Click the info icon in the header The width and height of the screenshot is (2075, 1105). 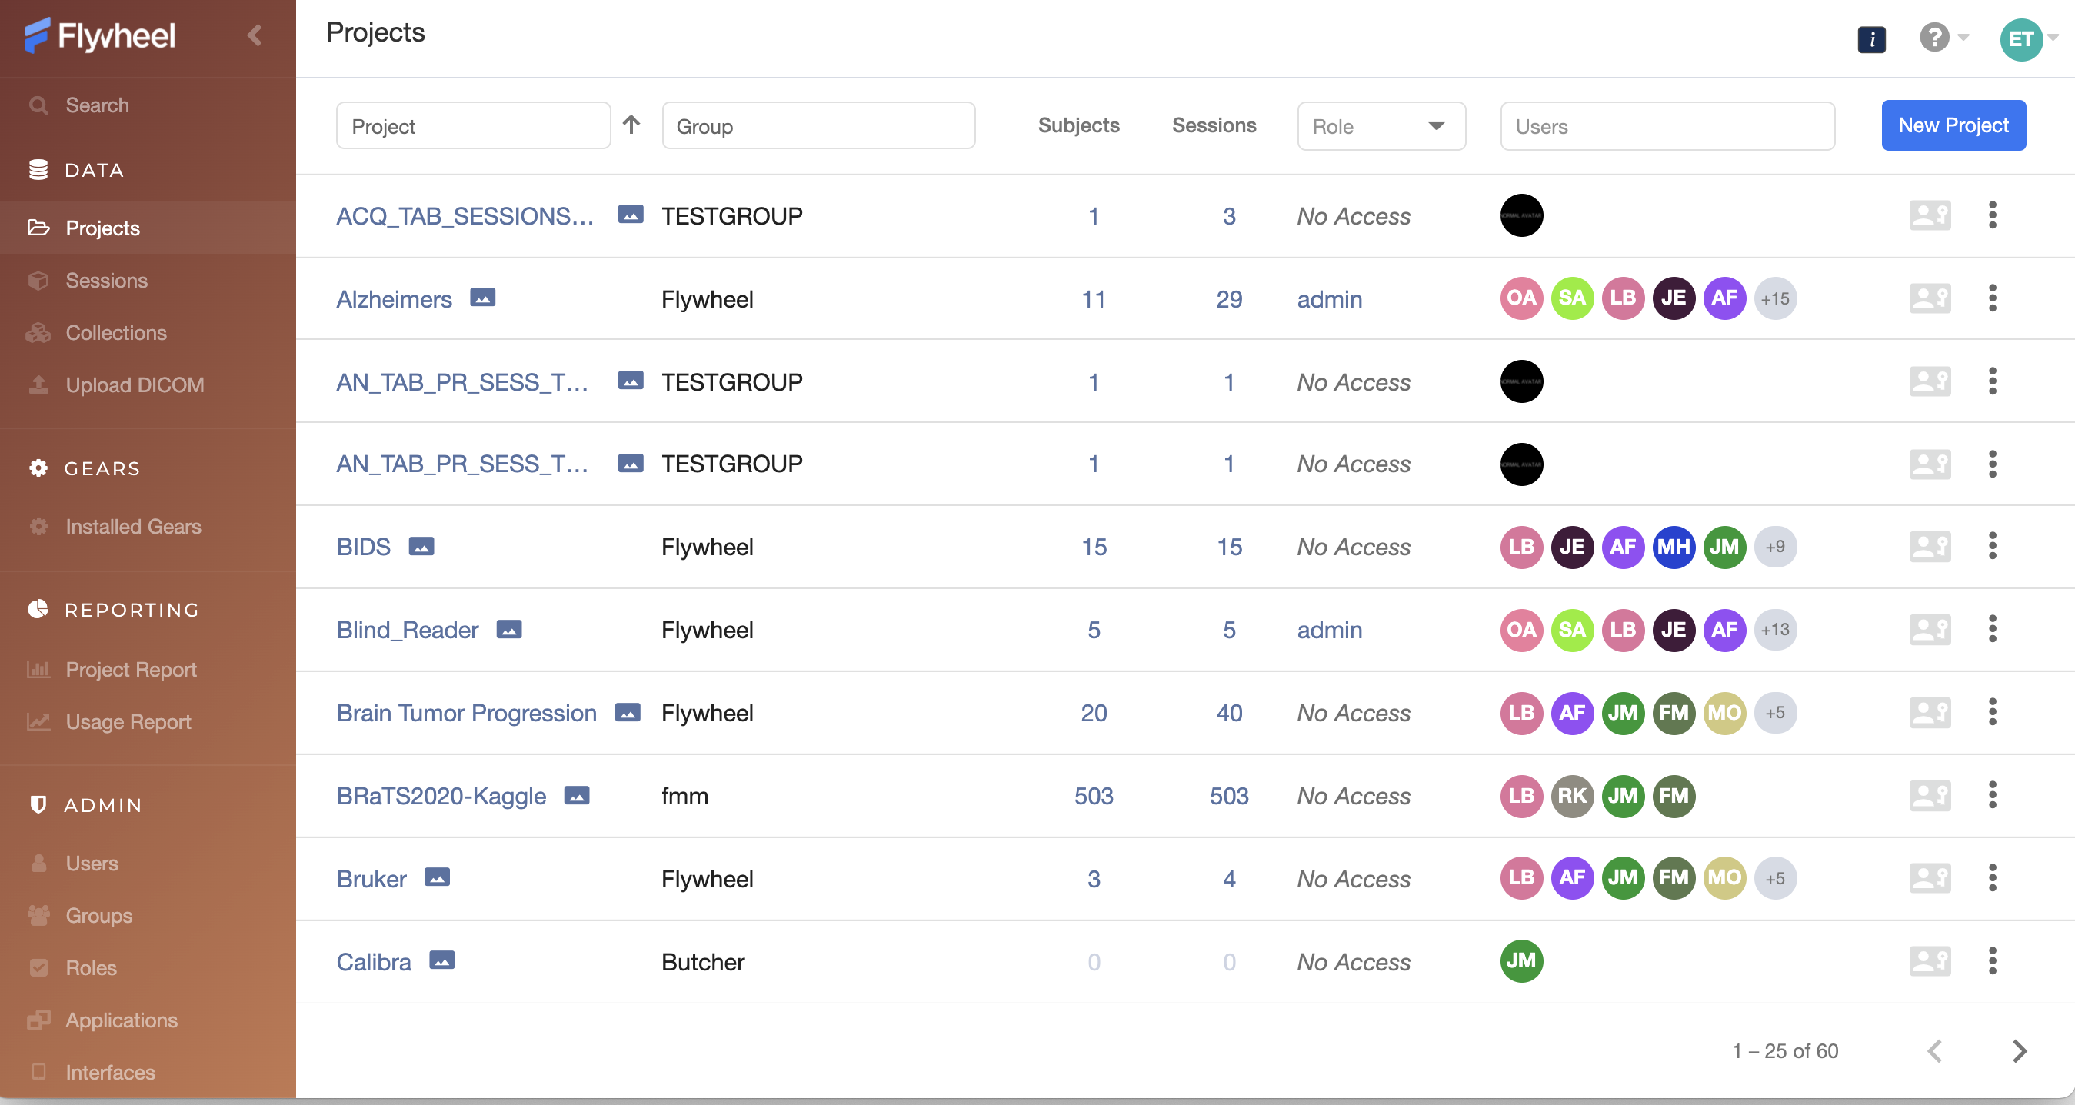pos(1870,38)
